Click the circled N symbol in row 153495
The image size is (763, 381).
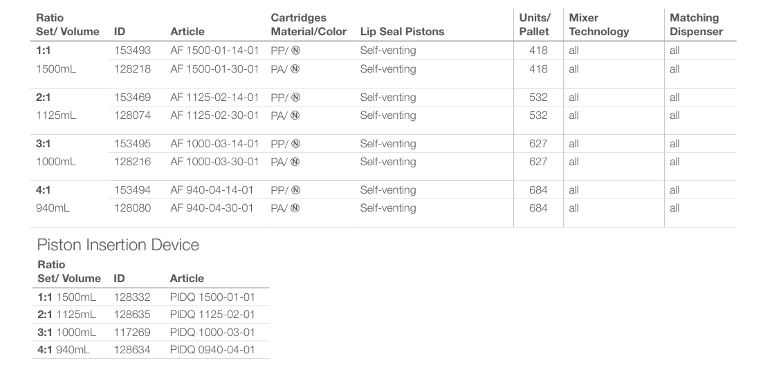(295, 144)
